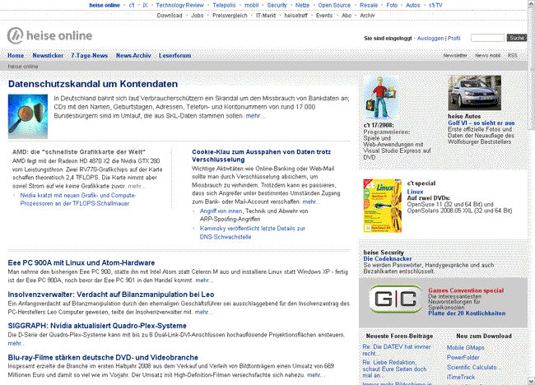The height and width of the screenshot is (385, 535).
Task: Open the Jobs link
Action: (198, 16)
